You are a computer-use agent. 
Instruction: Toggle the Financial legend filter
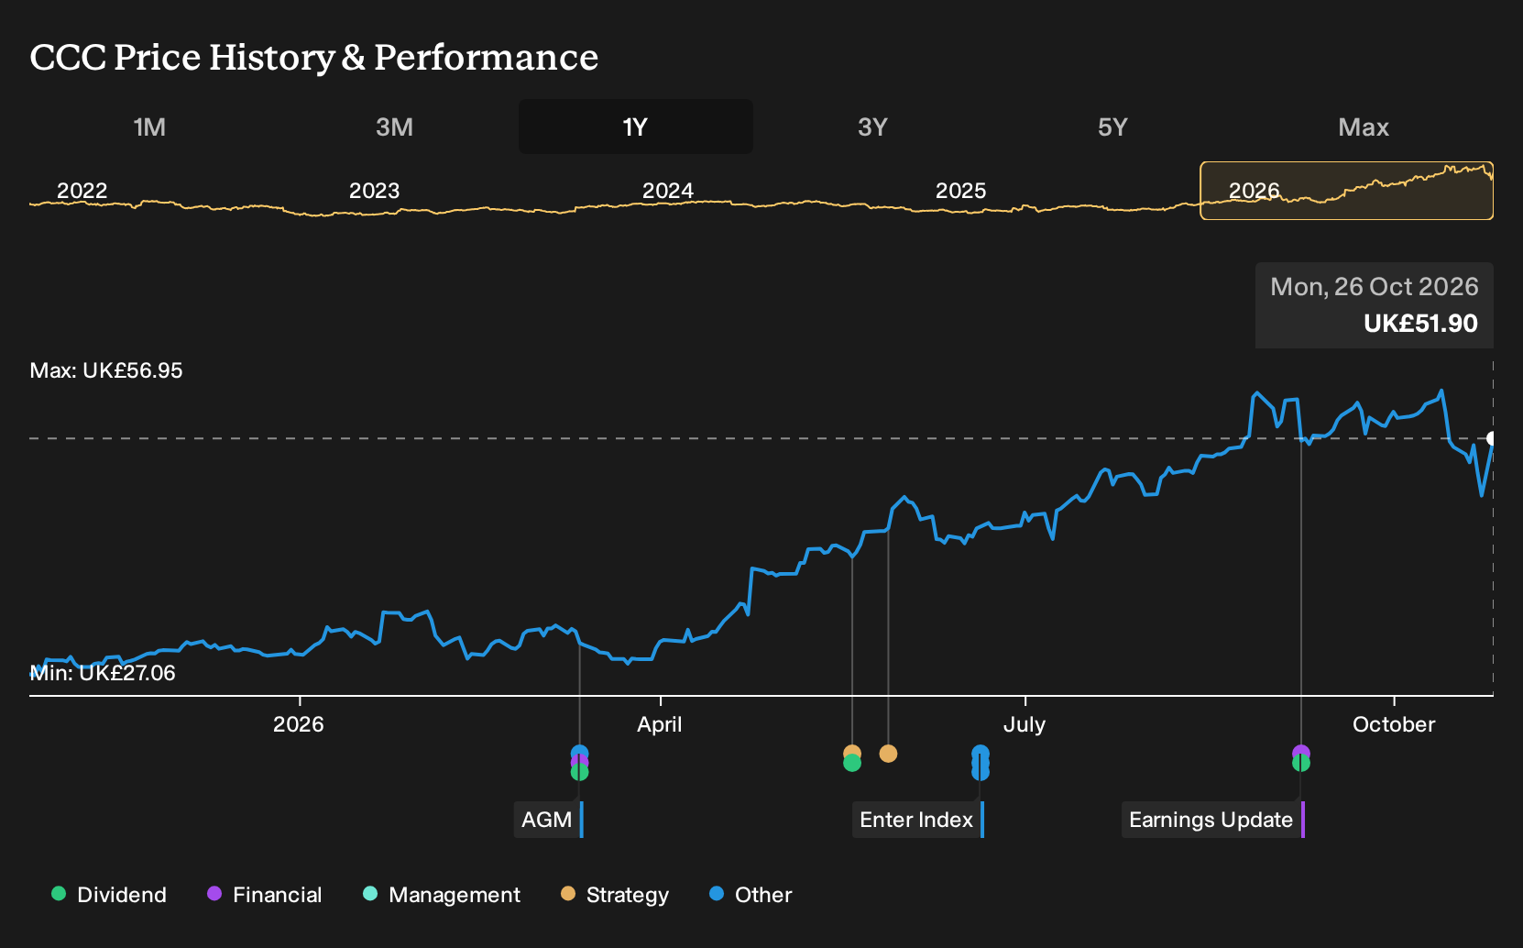pyautogui.click(x=265, y=895)
